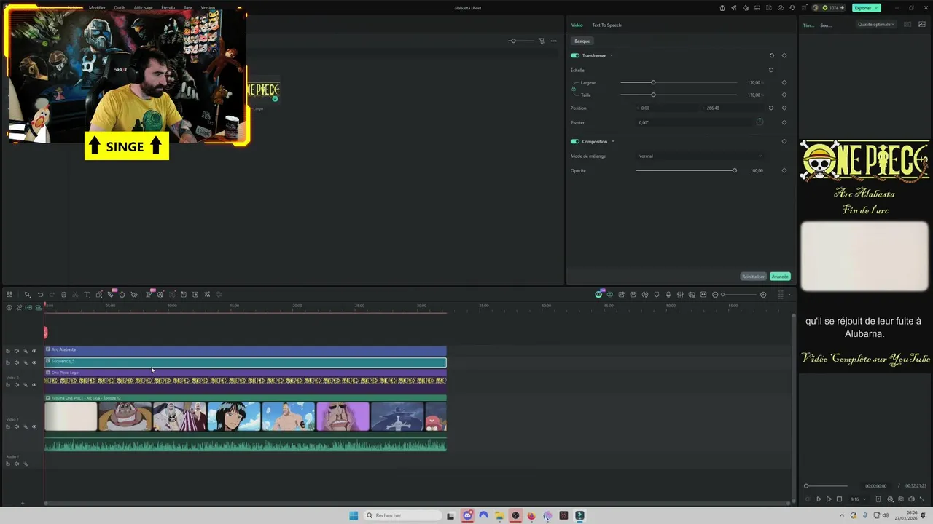
Task: Open the Modifier menu
Action: click(97, 7)
